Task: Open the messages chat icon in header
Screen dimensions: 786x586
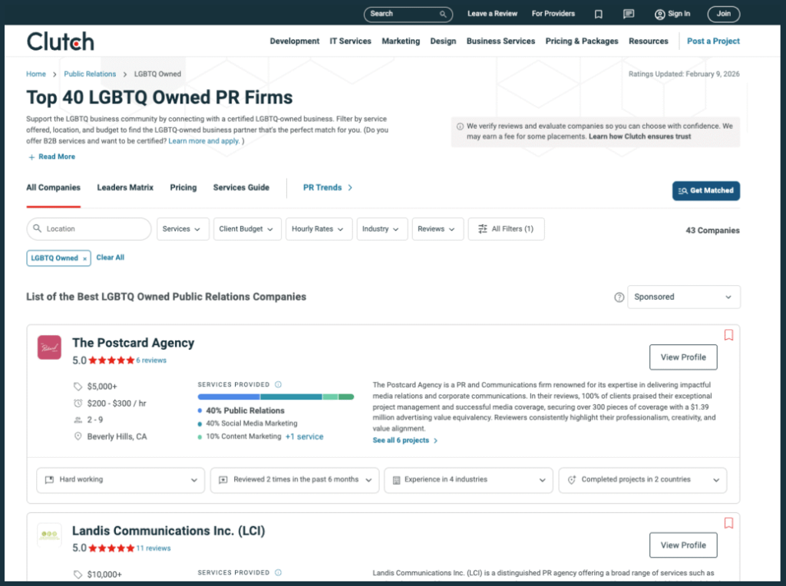Action: (x=629, y=14)
